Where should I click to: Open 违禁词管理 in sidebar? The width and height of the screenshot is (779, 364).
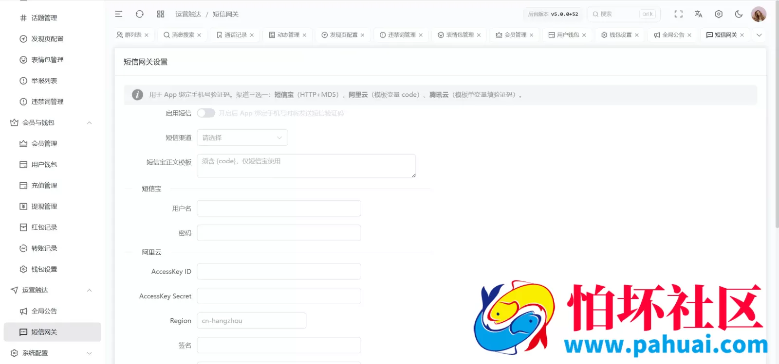(53, 102)
